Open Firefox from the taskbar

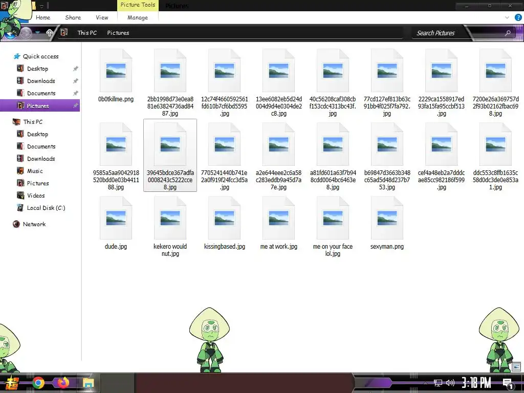[63, 383]
